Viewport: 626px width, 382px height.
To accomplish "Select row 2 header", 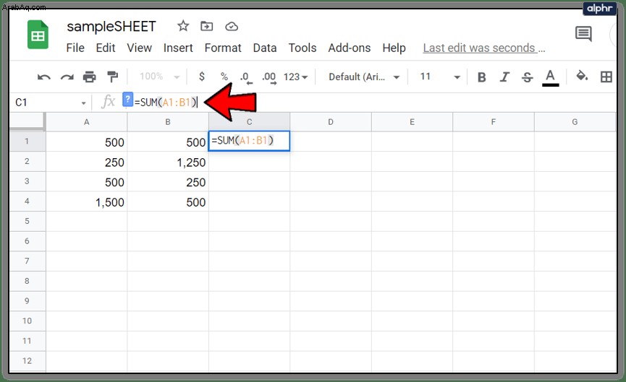I will 28,161.
